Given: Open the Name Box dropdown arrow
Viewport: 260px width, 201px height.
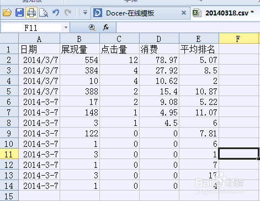Looking at the screenshot, I should [66, 28].
